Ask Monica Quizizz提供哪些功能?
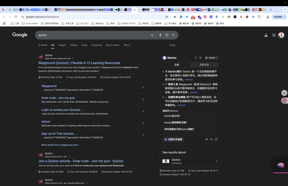 click(190, 123)
